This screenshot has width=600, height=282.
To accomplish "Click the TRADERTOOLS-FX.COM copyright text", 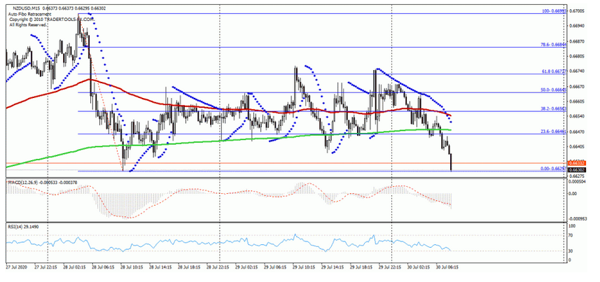I will tap(43, 20).
